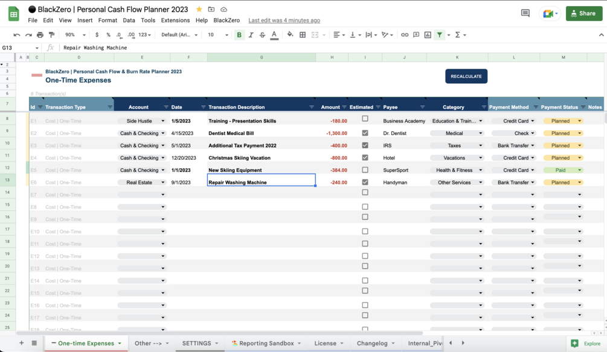Uncheck Estimated for Additional Tax Payment 2022
This screenshot has width=607, height=352.
[365, 145]
